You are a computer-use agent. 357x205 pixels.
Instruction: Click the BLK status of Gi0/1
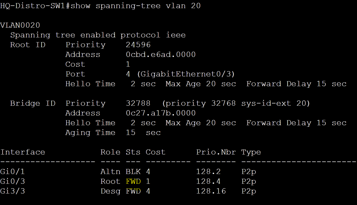point(133,172)
